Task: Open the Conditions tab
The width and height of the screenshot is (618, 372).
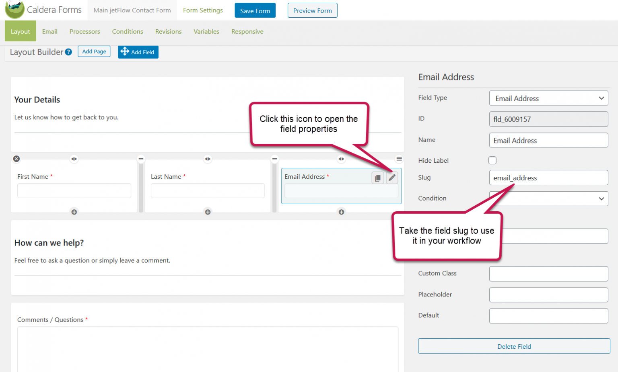Action: point(128,31)
